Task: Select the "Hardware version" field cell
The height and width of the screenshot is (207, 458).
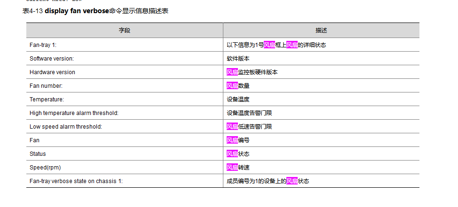Action: (x=52, y=72)
